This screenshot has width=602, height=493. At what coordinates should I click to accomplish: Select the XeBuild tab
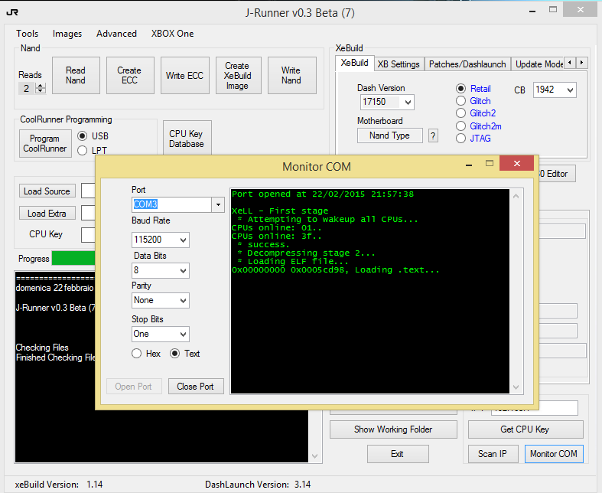(x=354, y=63)
